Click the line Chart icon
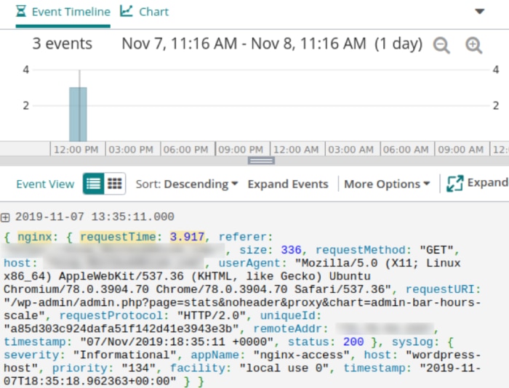 [127, 12]
